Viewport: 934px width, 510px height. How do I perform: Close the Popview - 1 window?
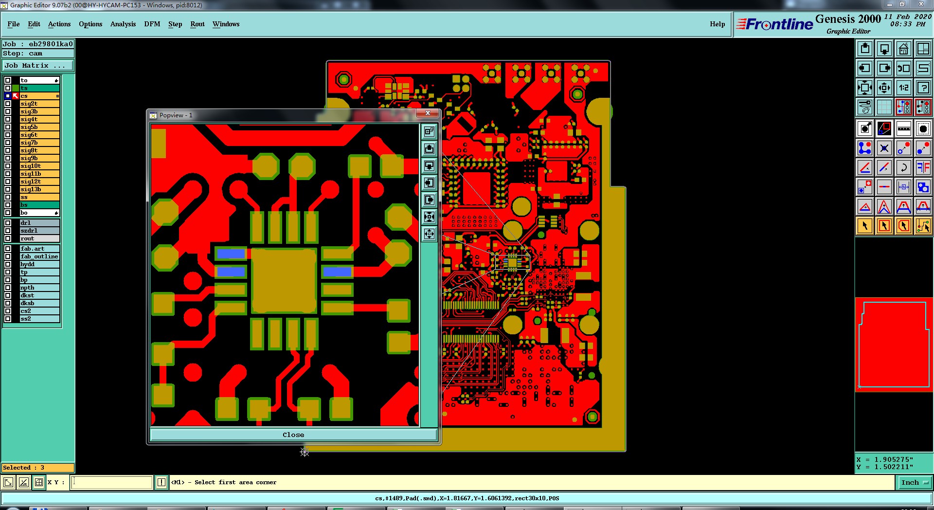(428, 113)
